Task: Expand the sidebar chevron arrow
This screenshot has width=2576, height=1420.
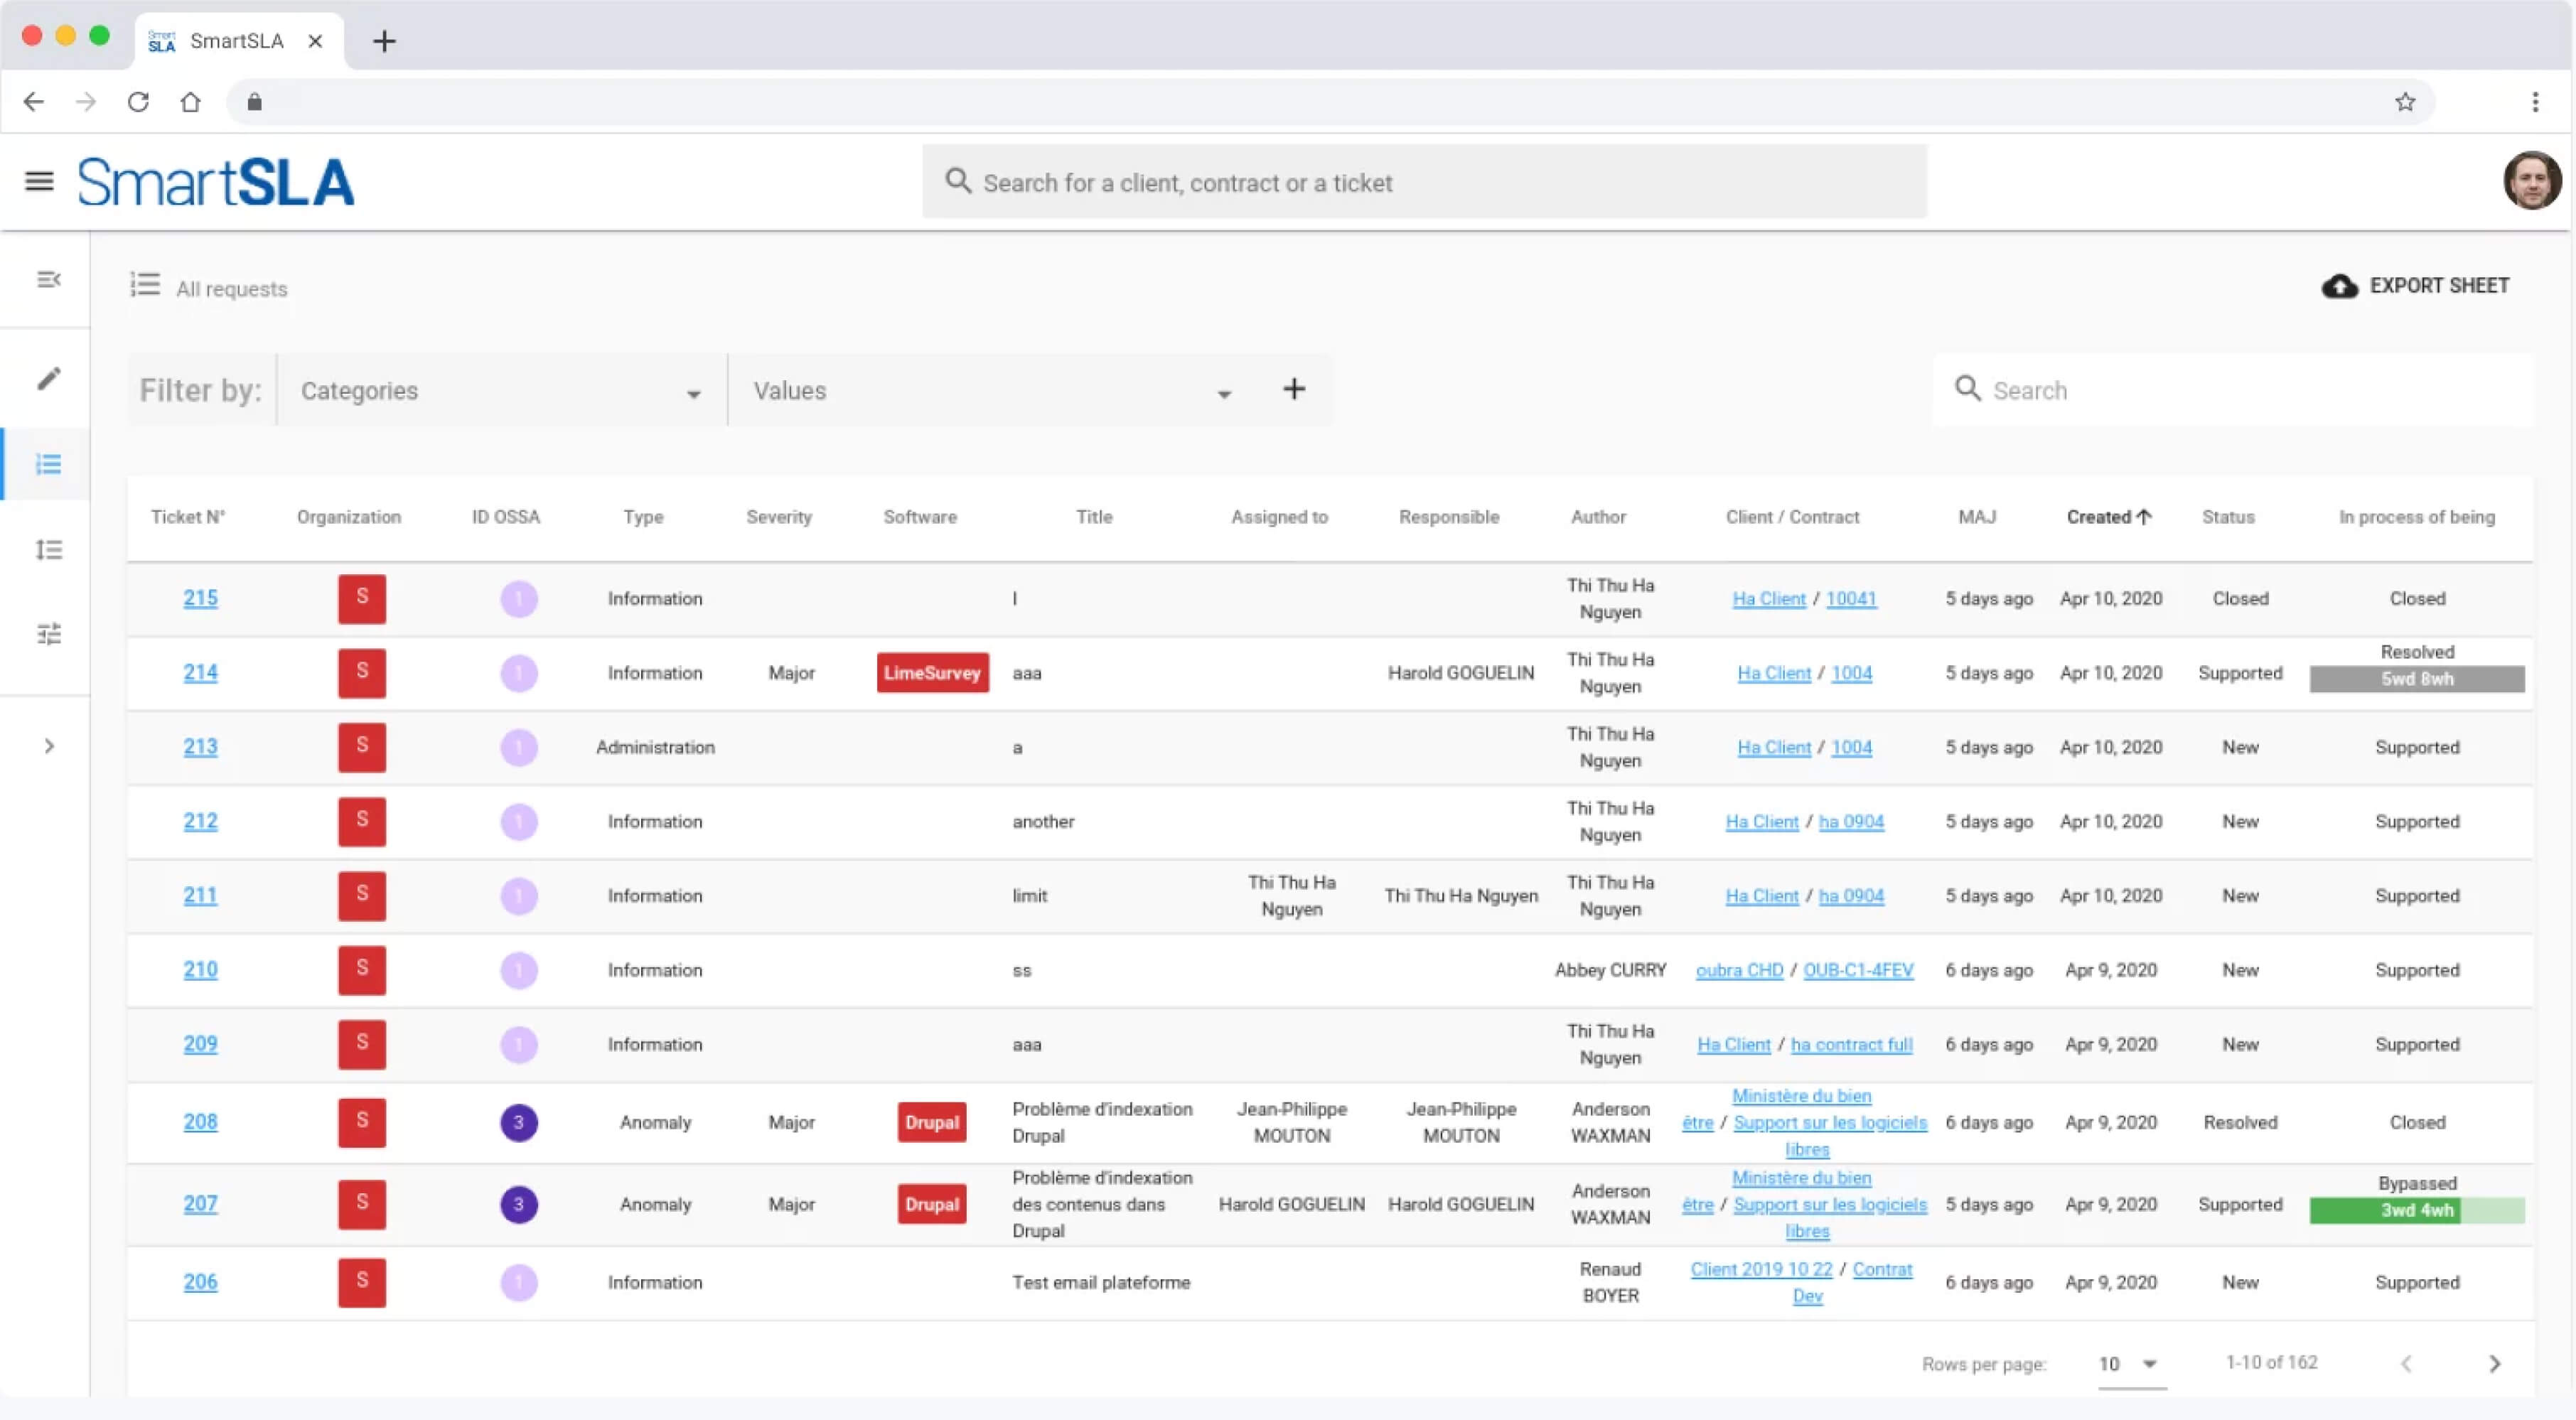Action: [x=48, y=746]
